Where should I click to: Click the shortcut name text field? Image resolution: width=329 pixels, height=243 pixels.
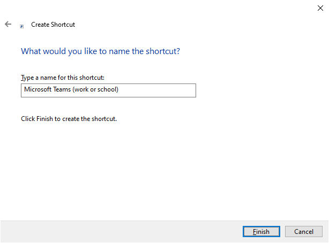click(x=108, y=90)
